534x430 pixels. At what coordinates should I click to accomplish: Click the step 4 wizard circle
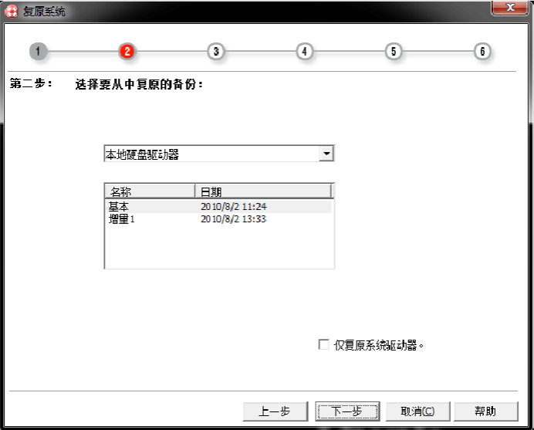pos(305,52)
